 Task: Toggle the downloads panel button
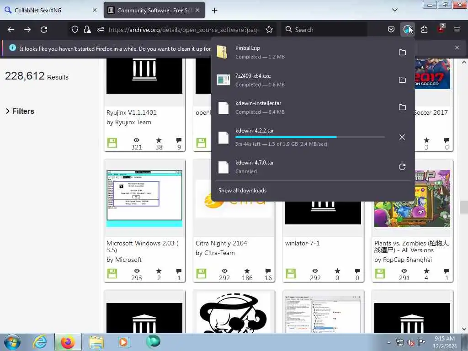(x=407, y=29)
